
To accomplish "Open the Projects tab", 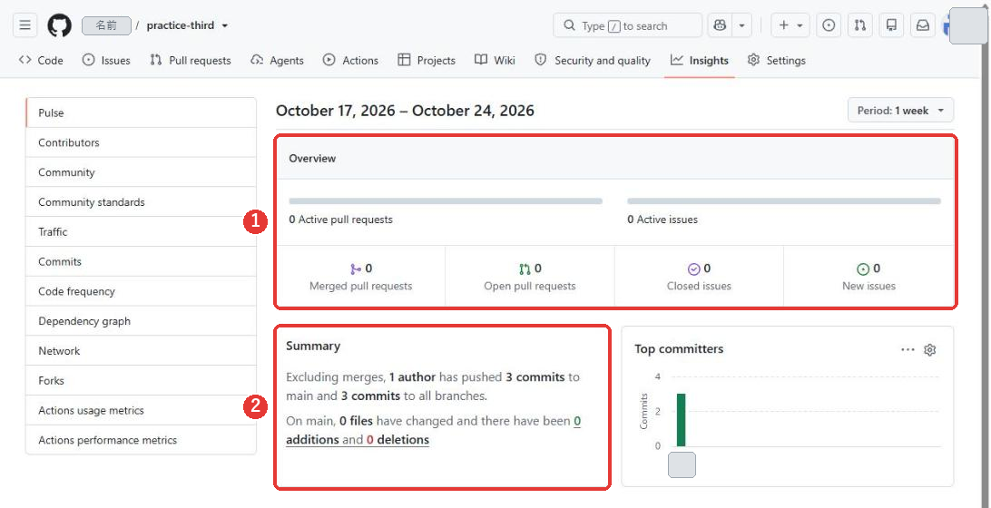I will 426,61.
